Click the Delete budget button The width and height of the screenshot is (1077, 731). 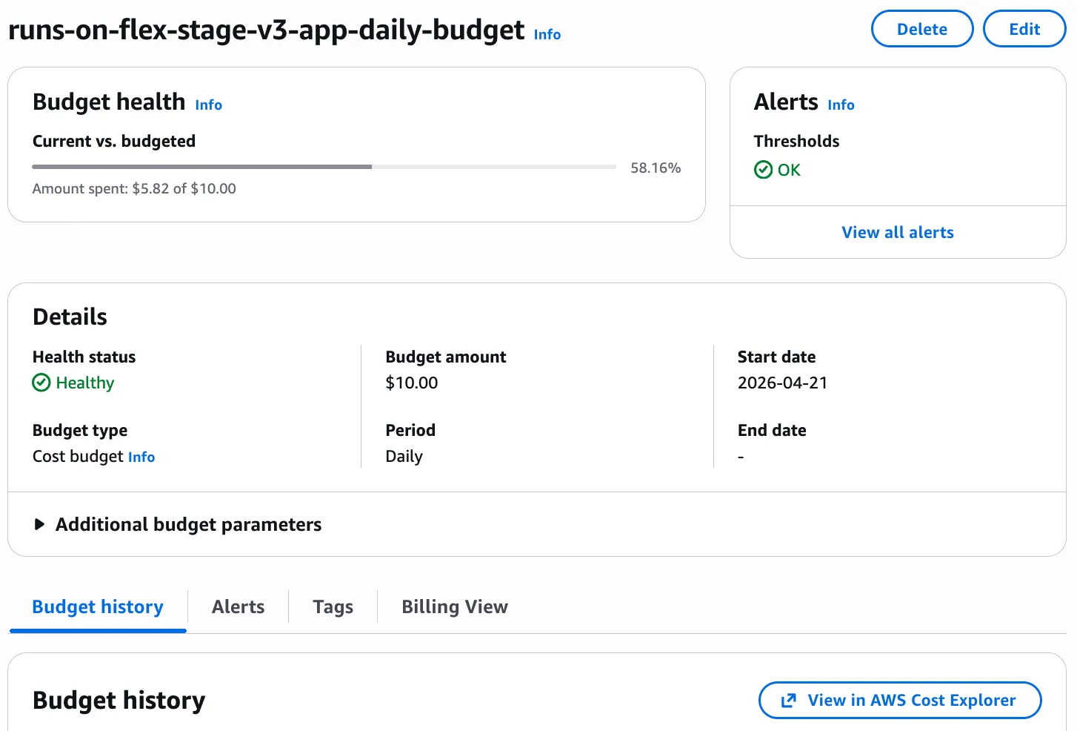[x=922, y=29]
